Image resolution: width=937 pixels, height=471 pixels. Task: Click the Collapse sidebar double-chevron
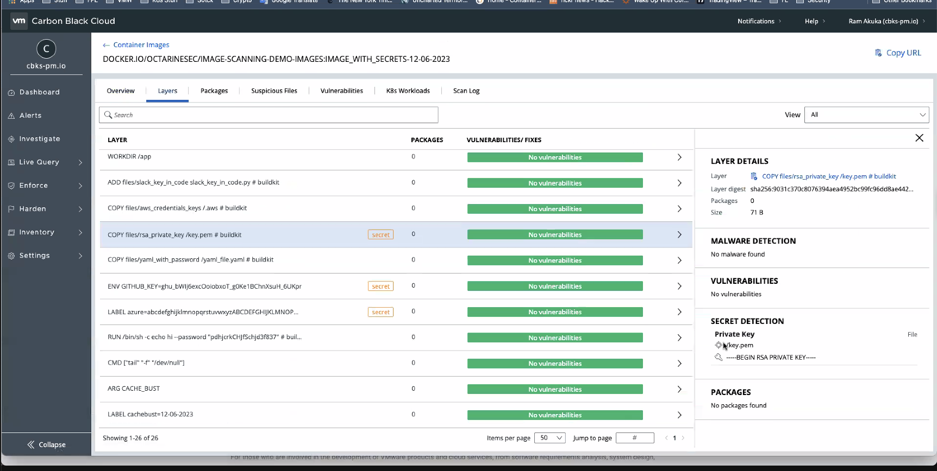[x=31, y=444]
